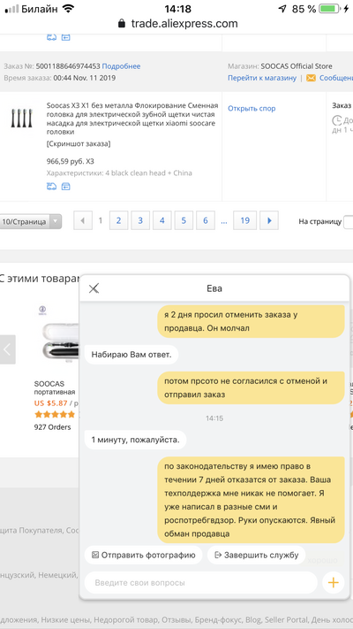Open the 10/Страница per-page dropdown
Screen dimensions: 353x629
coord(30,221)
